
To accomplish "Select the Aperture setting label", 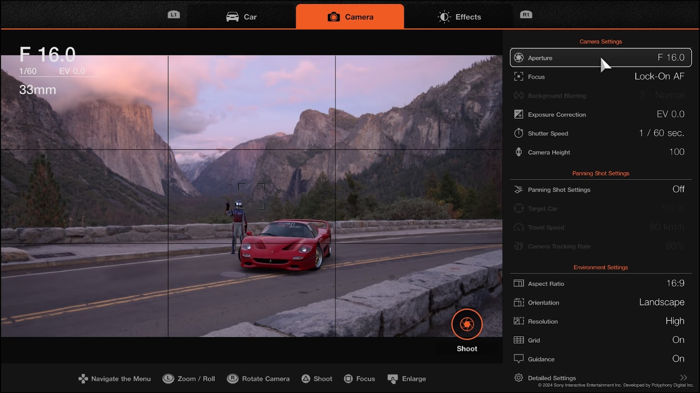I will (540, 58).
